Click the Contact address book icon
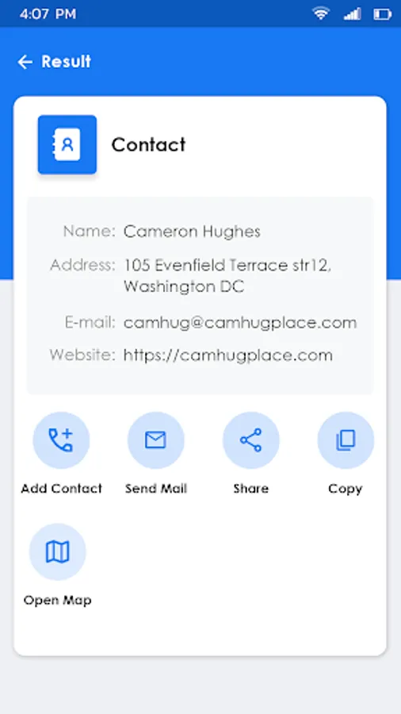The height and width of the screenshot is (714, 401). tap(67, 144)
